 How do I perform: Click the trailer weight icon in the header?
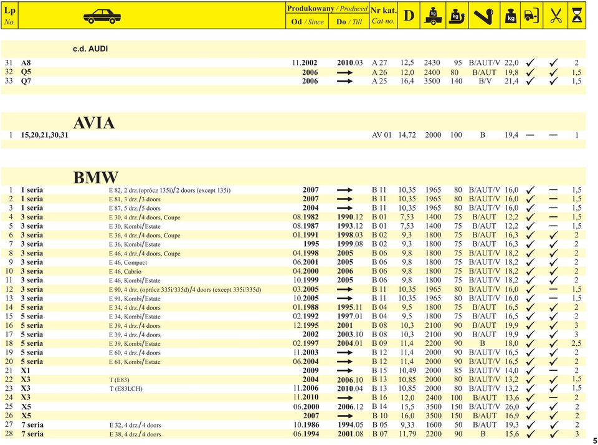pos(433,16)
